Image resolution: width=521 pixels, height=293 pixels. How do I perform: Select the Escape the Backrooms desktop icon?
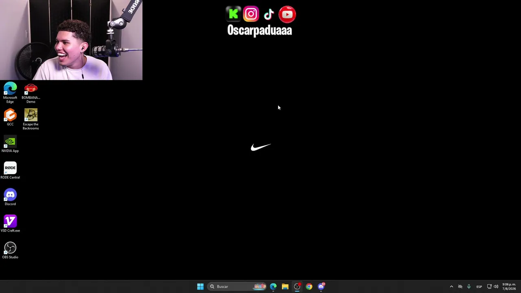[31, 120]
